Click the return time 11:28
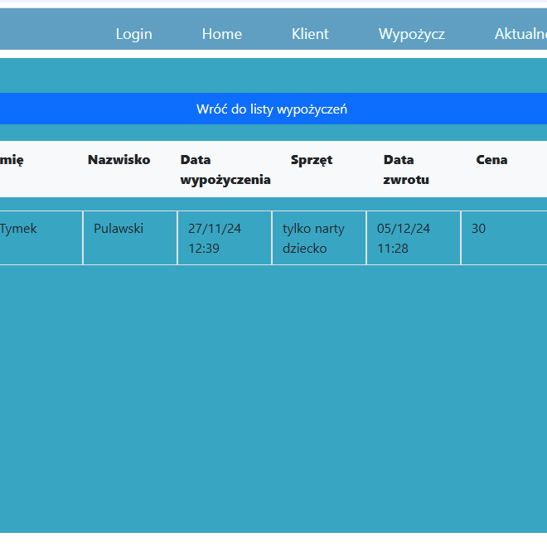This screenshot has width=547, height=547. pos(393,248)
